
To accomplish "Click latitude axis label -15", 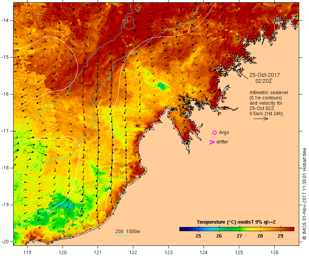I will pos(5,57).
